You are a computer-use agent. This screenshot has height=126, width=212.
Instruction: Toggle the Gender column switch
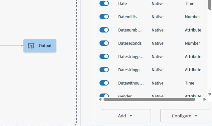pos(104,95)
